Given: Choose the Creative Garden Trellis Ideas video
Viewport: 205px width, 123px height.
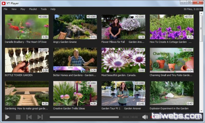Looking at the screenshot, I should 75,93.
